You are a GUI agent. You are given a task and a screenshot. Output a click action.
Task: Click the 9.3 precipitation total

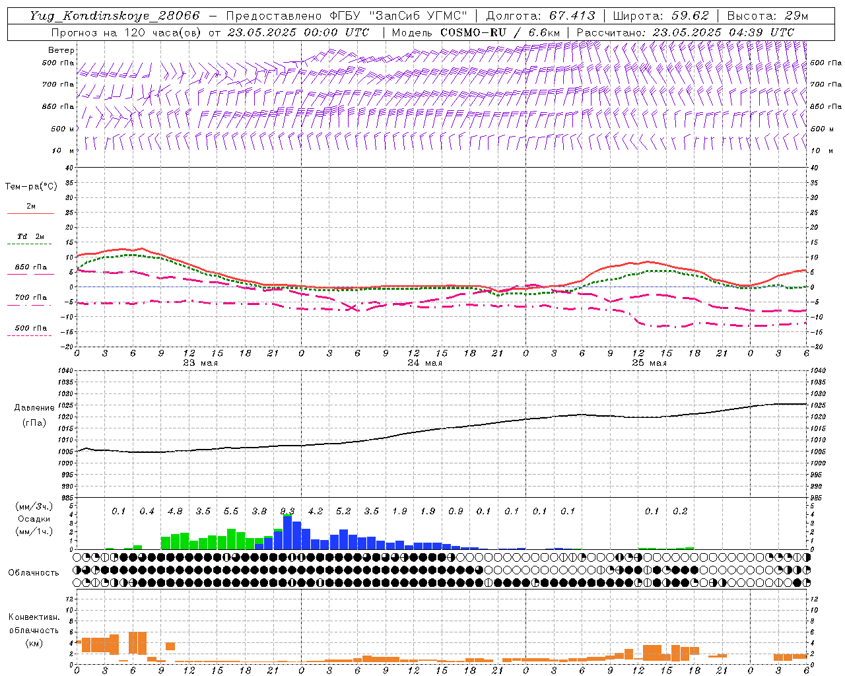[287, 511]
